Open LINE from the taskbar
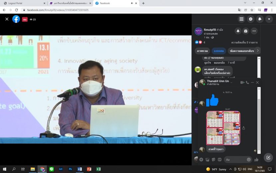Screen dimensions: 276x173 (52, 169)
